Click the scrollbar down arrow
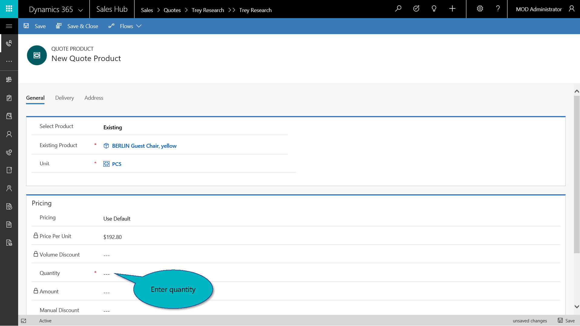Viewport: 580px width, 326px height. pos(577,306)
